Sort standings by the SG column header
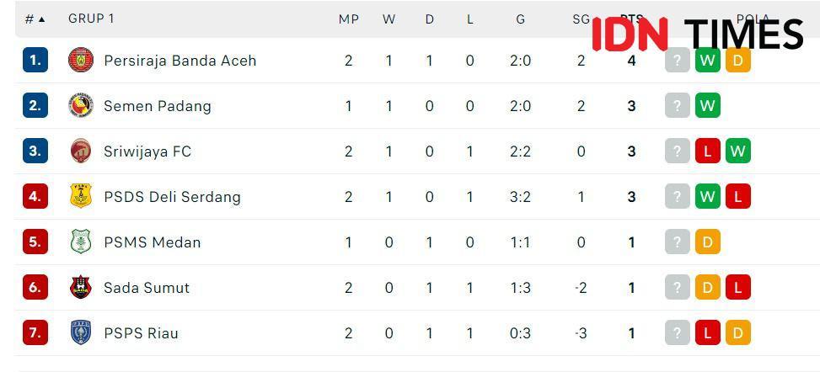The width and height of the screenshot is (820, 372). point(581,19)
